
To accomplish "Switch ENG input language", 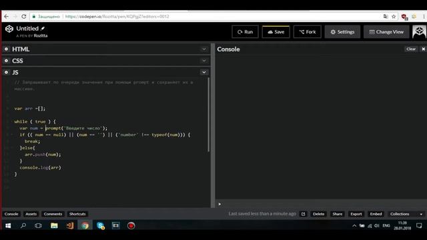I will coord(386,225).
